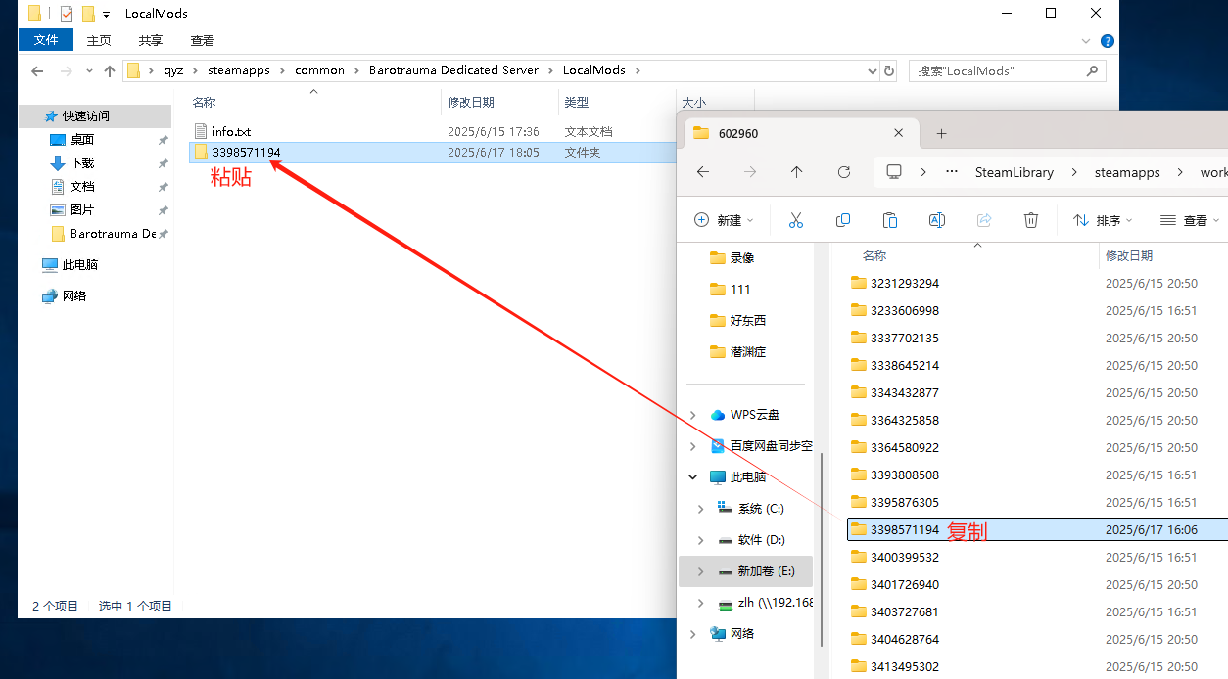The image size is (1228, 679).
Task: Open the recent locations dropdown in LocalMods
Action: (89, 71)
